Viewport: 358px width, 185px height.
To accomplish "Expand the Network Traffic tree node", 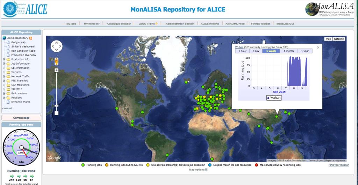I will [x=4, y=76].
